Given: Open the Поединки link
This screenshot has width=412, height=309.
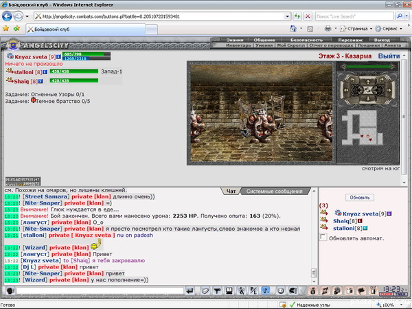Looking at the screenshot, I should (x=369, y=45).
